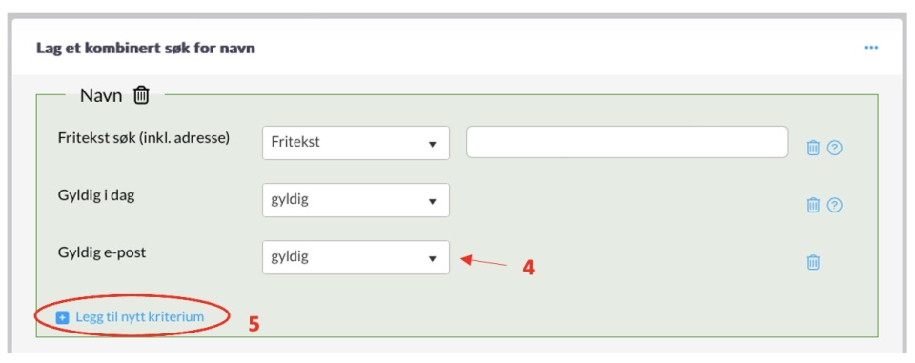The height and width of the screenshot is (363, 915).
Task: Remove the Fritekst søk criterion via trash icon
Action: 813,148
